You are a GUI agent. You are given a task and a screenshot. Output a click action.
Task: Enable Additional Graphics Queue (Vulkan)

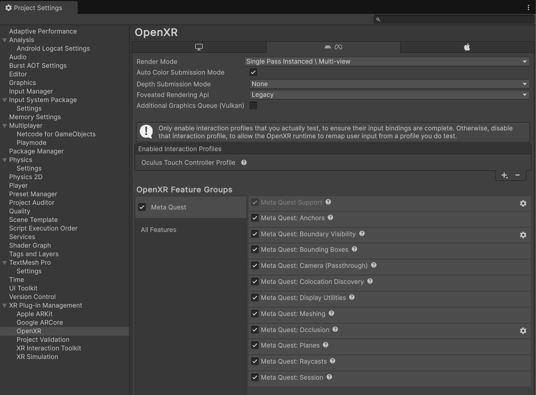(253, 105)
